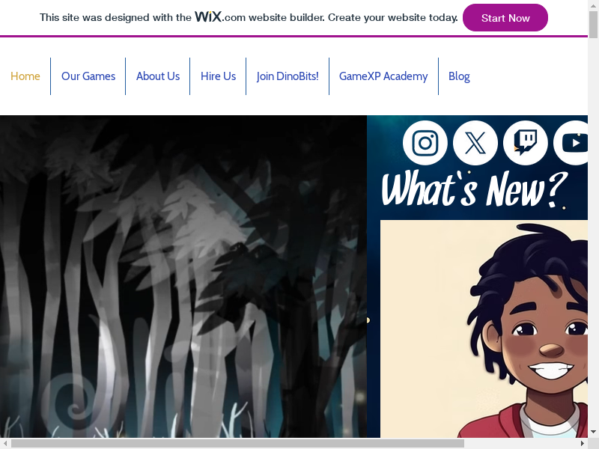Viewport: 599px width, 449px height.
Task: Open the X (Twitter) social icon
Action: [x=475, y=143]
